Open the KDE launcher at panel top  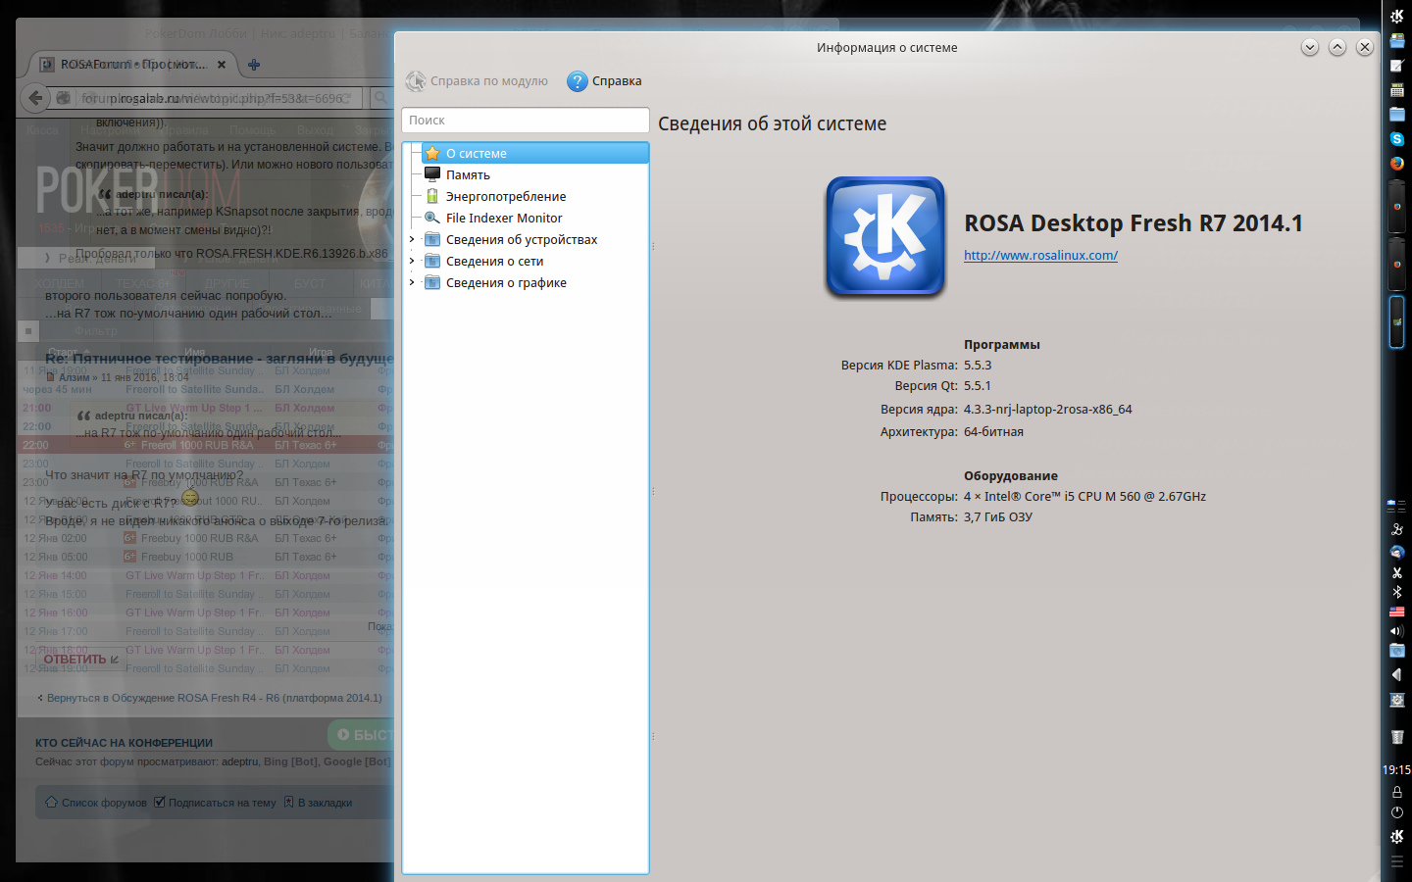(1397, 17)
